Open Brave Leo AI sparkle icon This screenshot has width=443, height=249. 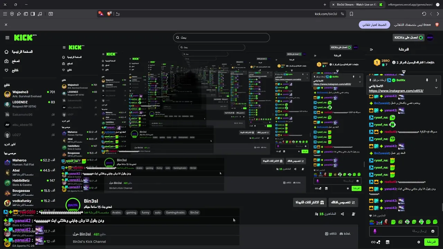pyautogui.click(x=19, y=14)
